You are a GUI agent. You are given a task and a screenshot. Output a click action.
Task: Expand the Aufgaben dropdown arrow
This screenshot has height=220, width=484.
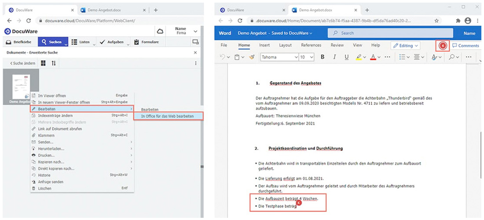click(128, 44)
